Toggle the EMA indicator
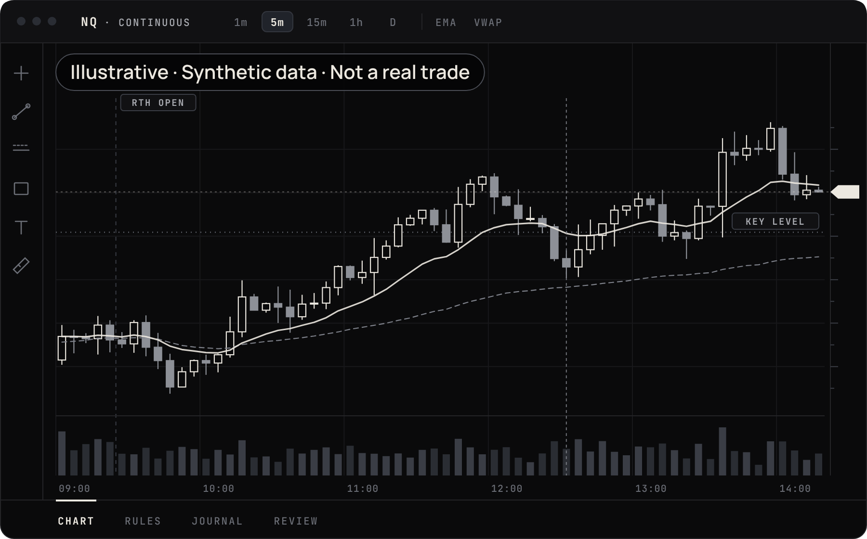867x539 pixels. coord(446,22)
